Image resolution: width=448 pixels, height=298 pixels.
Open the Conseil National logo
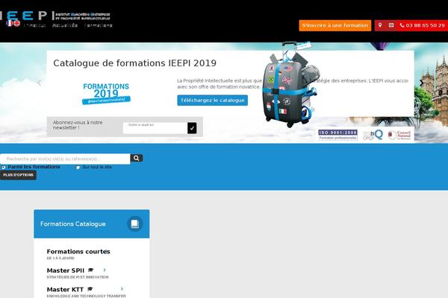pos(399,135)
